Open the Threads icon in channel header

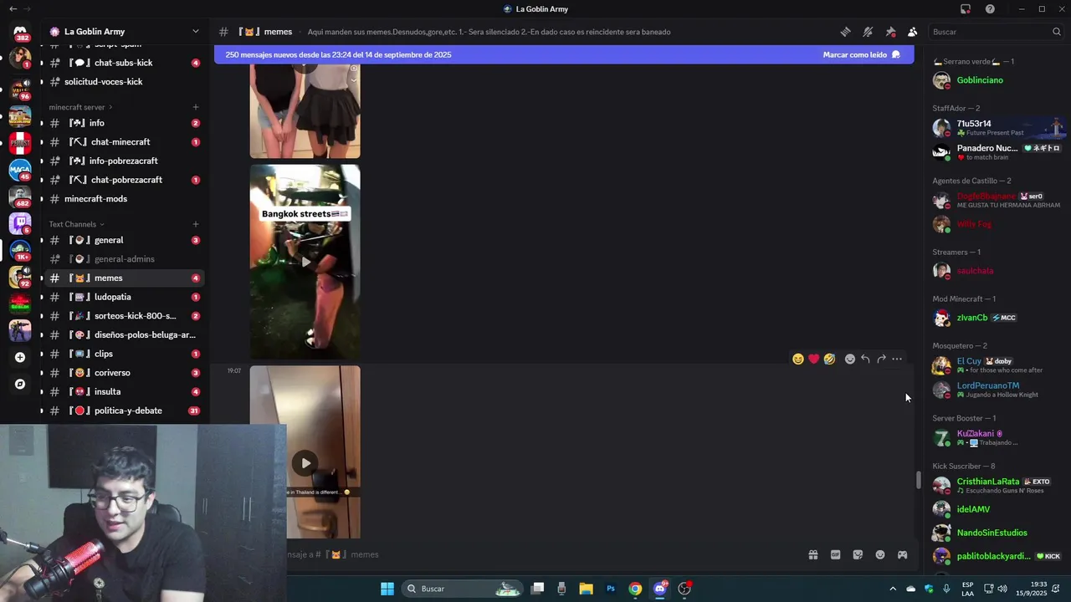(x=846, y=32)
